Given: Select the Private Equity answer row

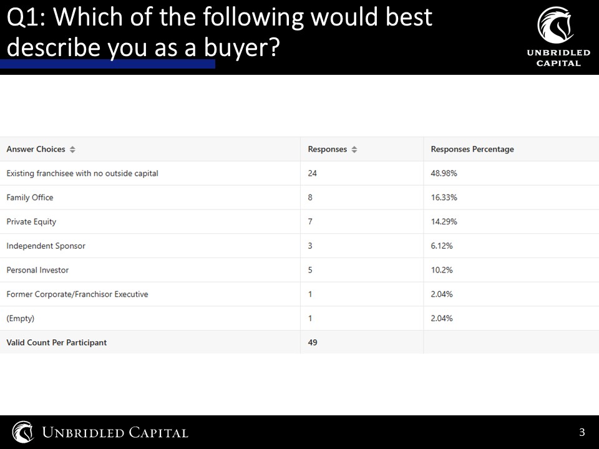Looking at the screenshot, I should coord(299,221).
